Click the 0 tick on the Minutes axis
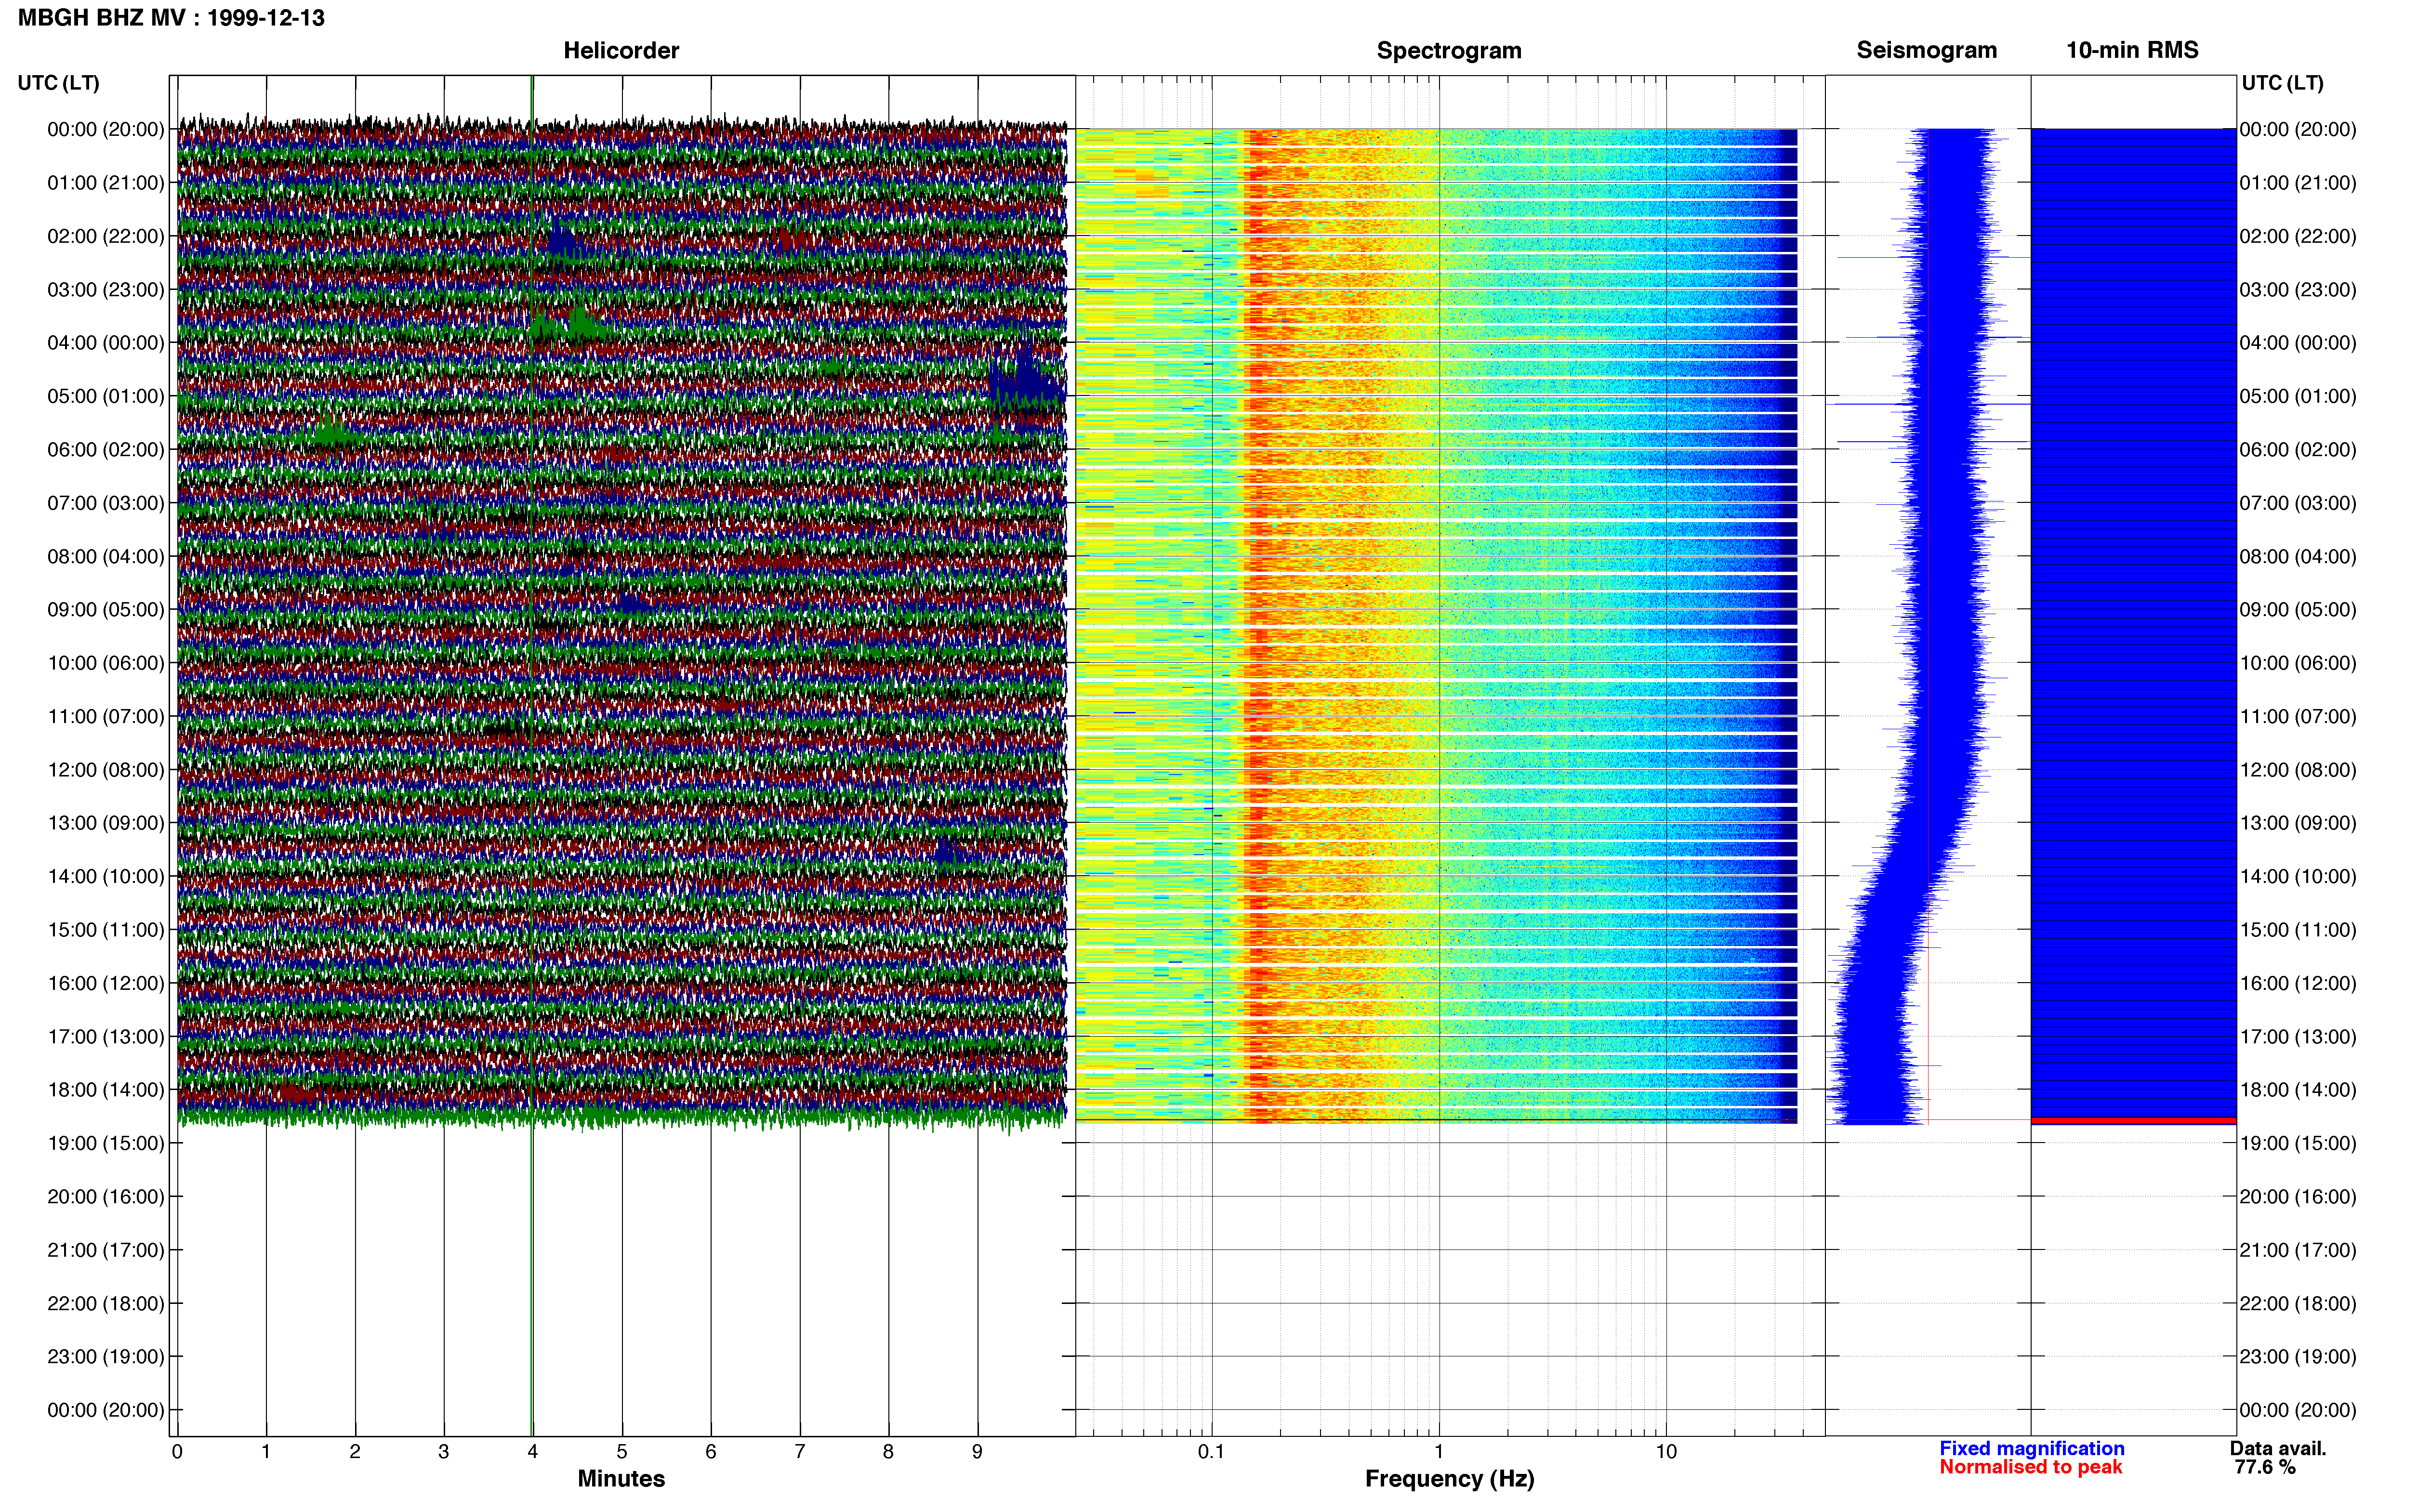2418x1512 pixels. click(177, 1451)
